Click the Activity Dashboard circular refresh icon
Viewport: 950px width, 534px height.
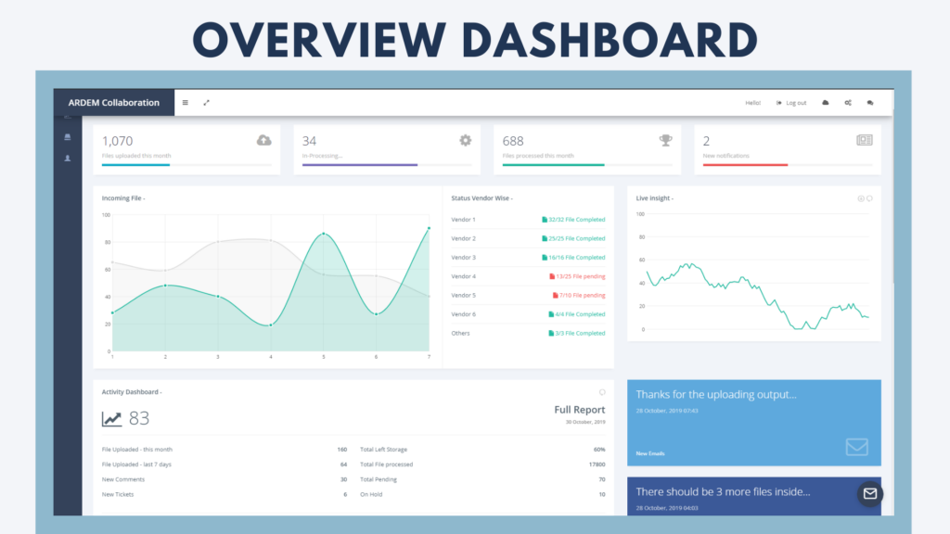602,392
